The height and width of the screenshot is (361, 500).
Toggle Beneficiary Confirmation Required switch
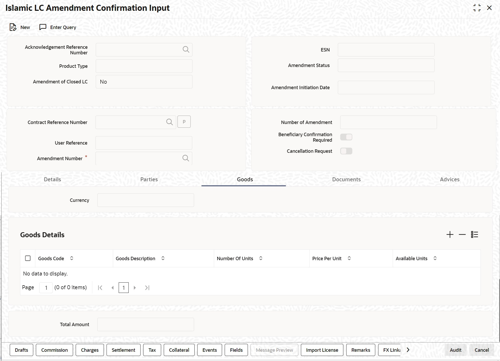tap(346, 137)
